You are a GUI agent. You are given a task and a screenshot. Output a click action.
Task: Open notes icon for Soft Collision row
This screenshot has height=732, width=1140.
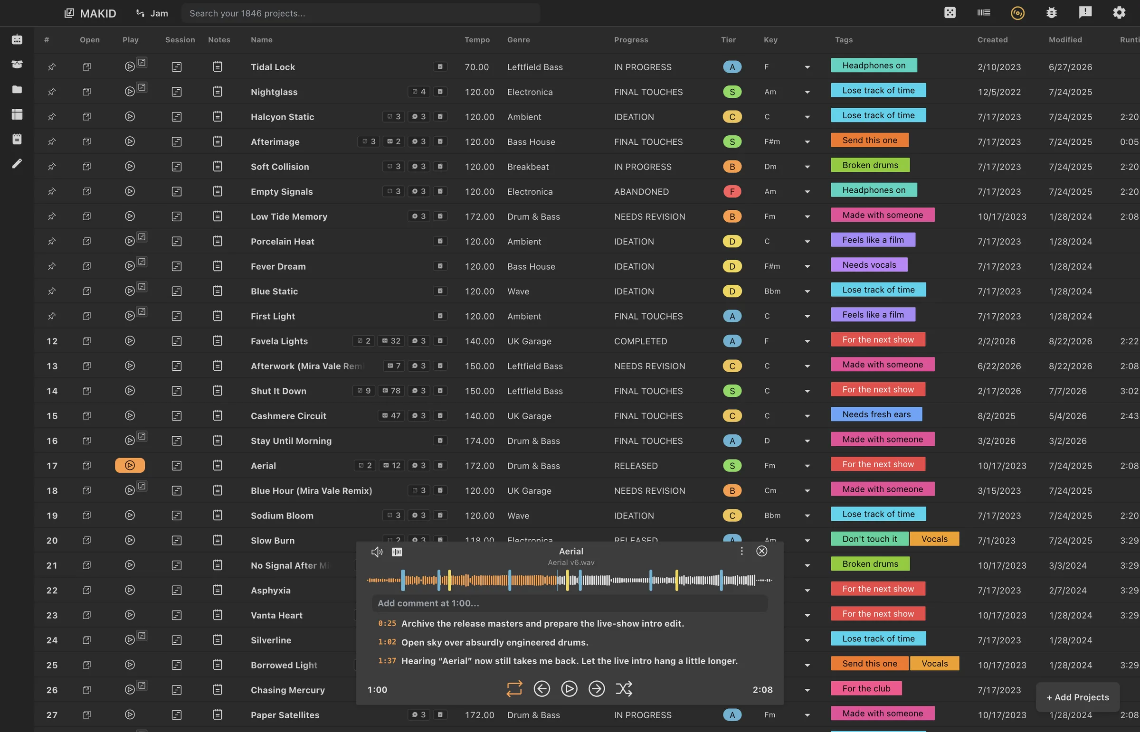[x=218, y=166]
